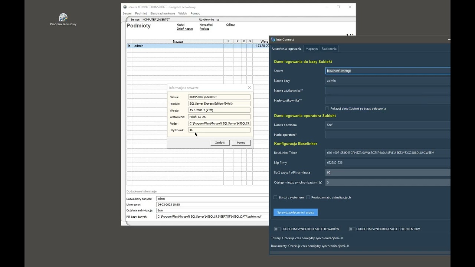Switch to the Rozliczenia tab
The width and height of the screenshot is (475, 267).
coord(329,49)
